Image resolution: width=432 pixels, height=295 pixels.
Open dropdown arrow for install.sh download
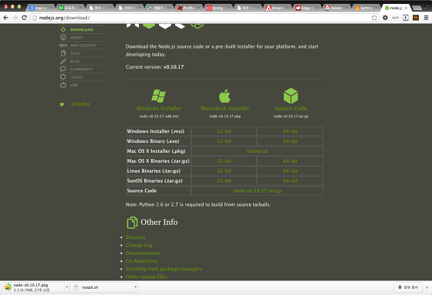click(135, 287)
